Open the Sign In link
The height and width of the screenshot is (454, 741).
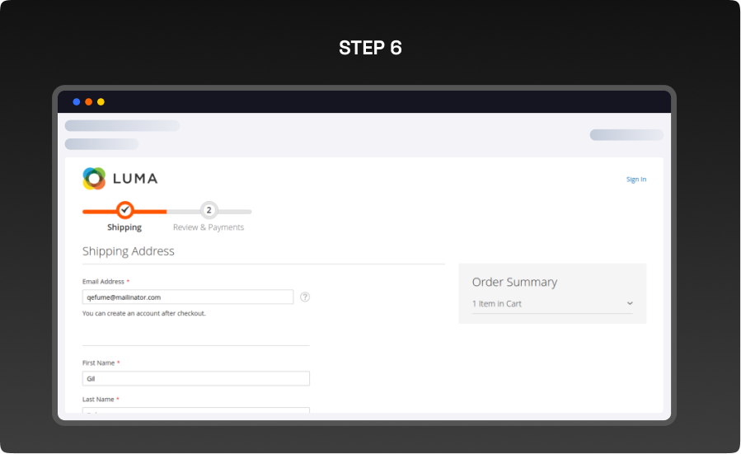tap(635, 180)
